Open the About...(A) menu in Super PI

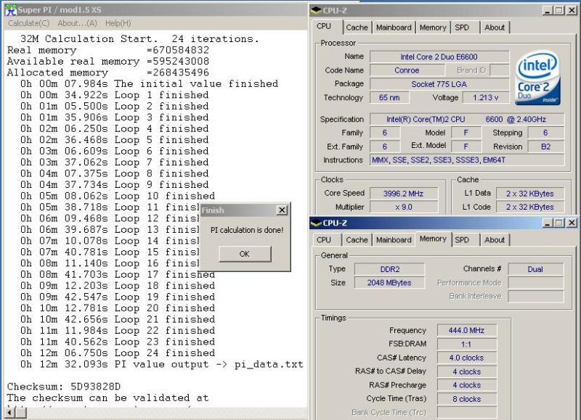pyautogui.click(x=77, y=23)
